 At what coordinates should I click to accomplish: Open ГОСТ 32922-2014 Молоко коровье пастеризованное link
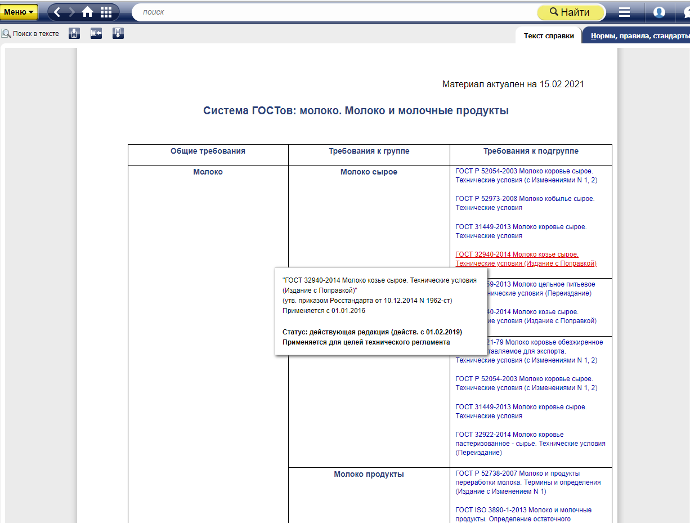[530, 443]
